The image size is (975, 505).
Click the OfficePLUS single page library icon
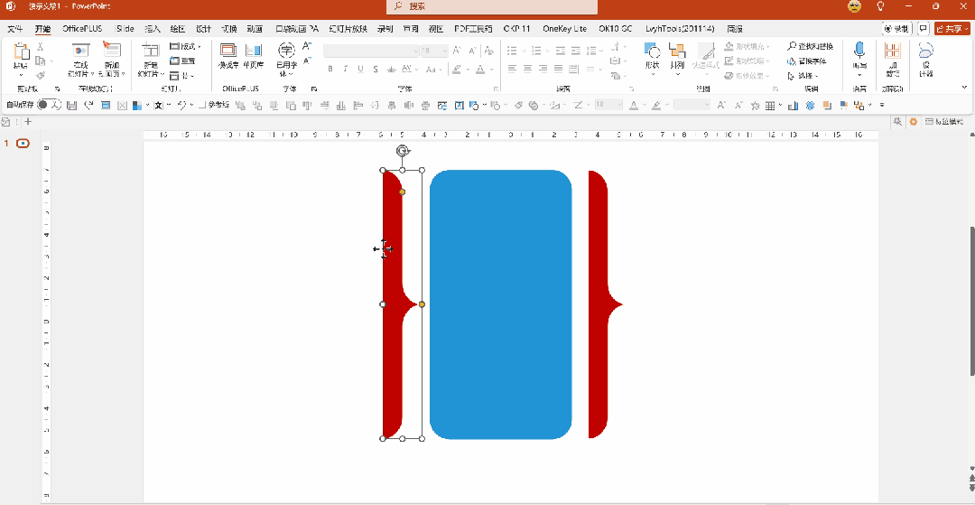pyautogui.click(x=253, y=51)
